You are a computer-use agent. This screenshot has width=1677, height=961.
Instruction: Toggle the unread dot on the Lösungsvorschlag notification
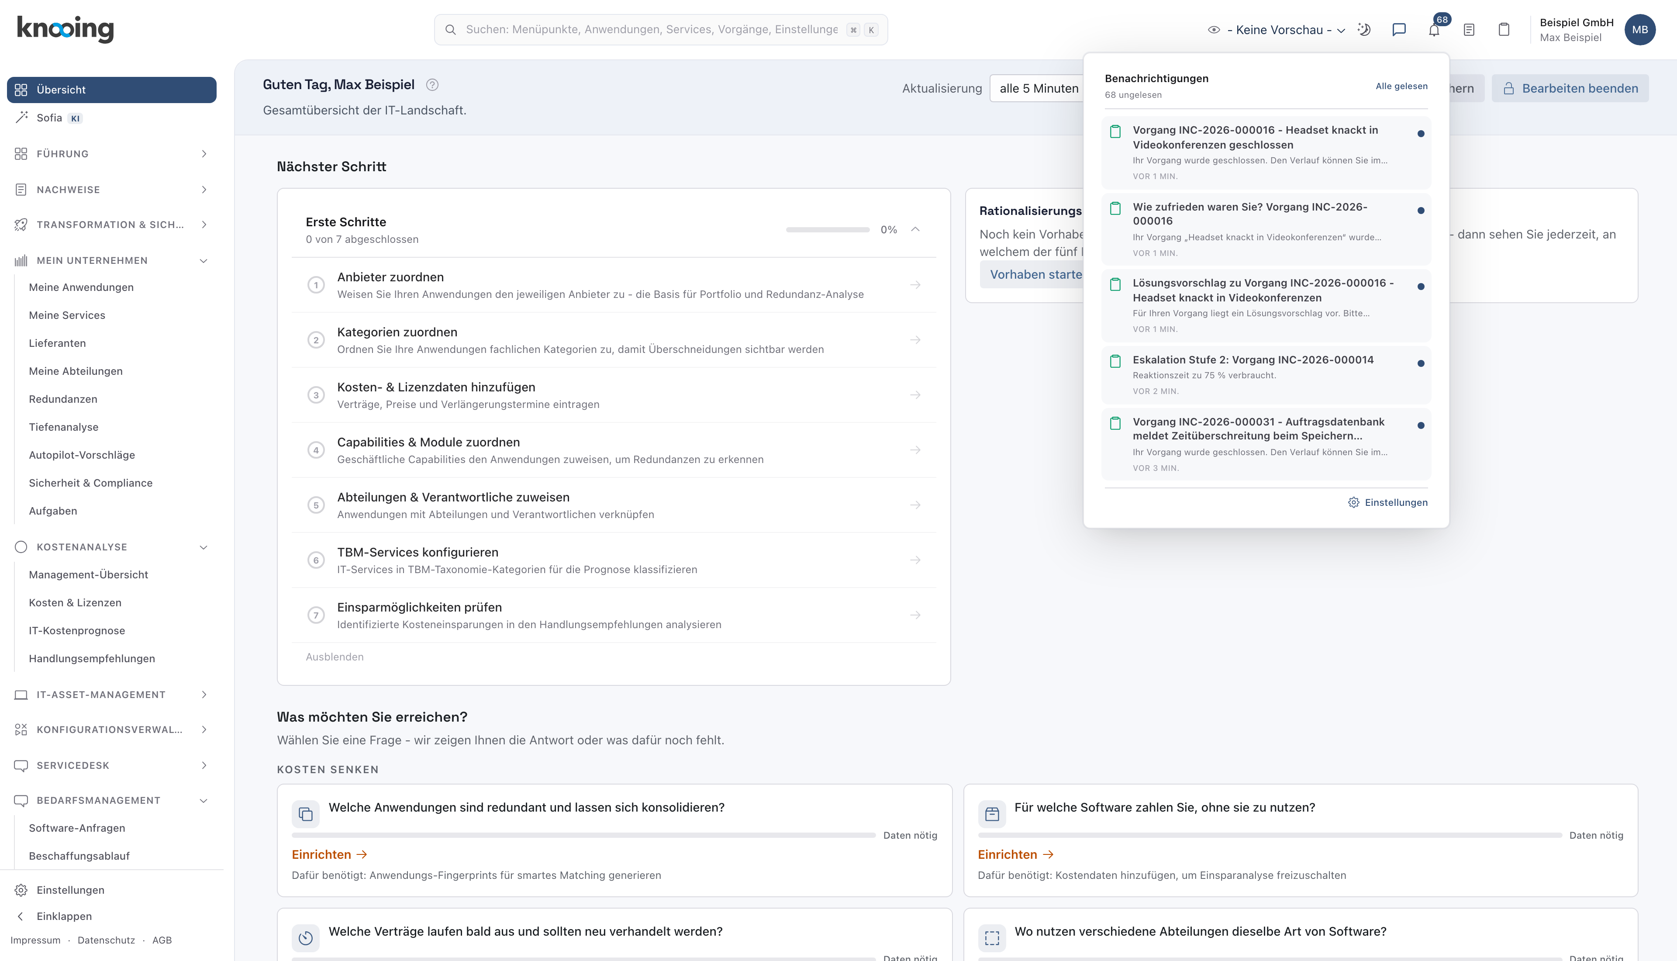(x=1420, y=287)
